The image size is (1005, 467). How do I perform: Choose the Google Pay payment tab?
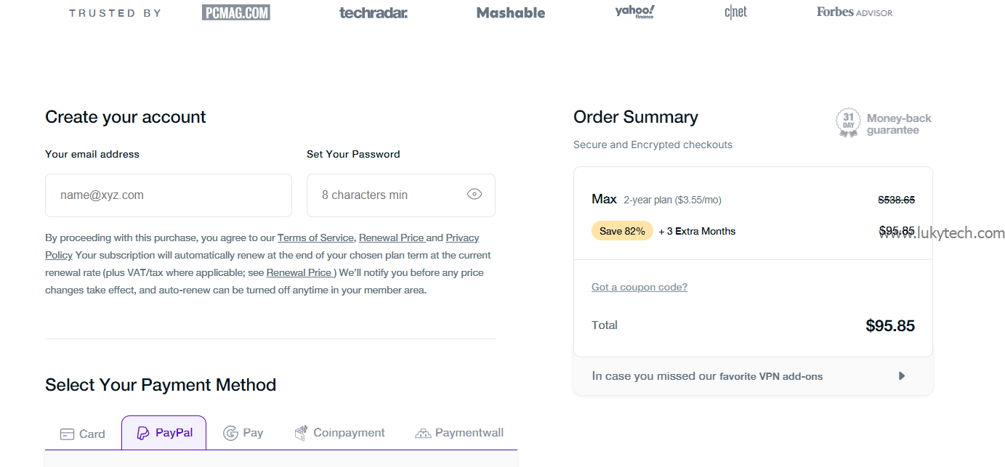(243, 433)
